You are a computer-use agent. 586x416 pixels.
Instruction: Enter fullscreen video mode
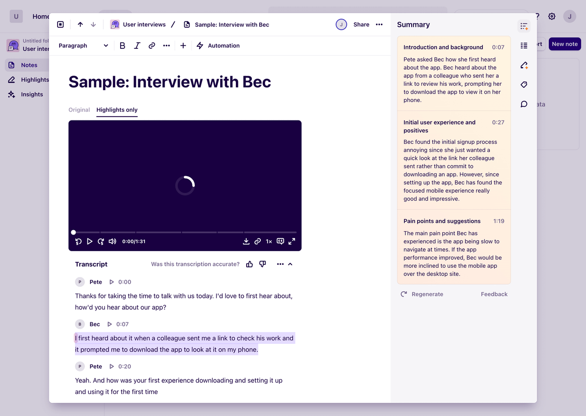pyautogui.click(x=292, y=241)
